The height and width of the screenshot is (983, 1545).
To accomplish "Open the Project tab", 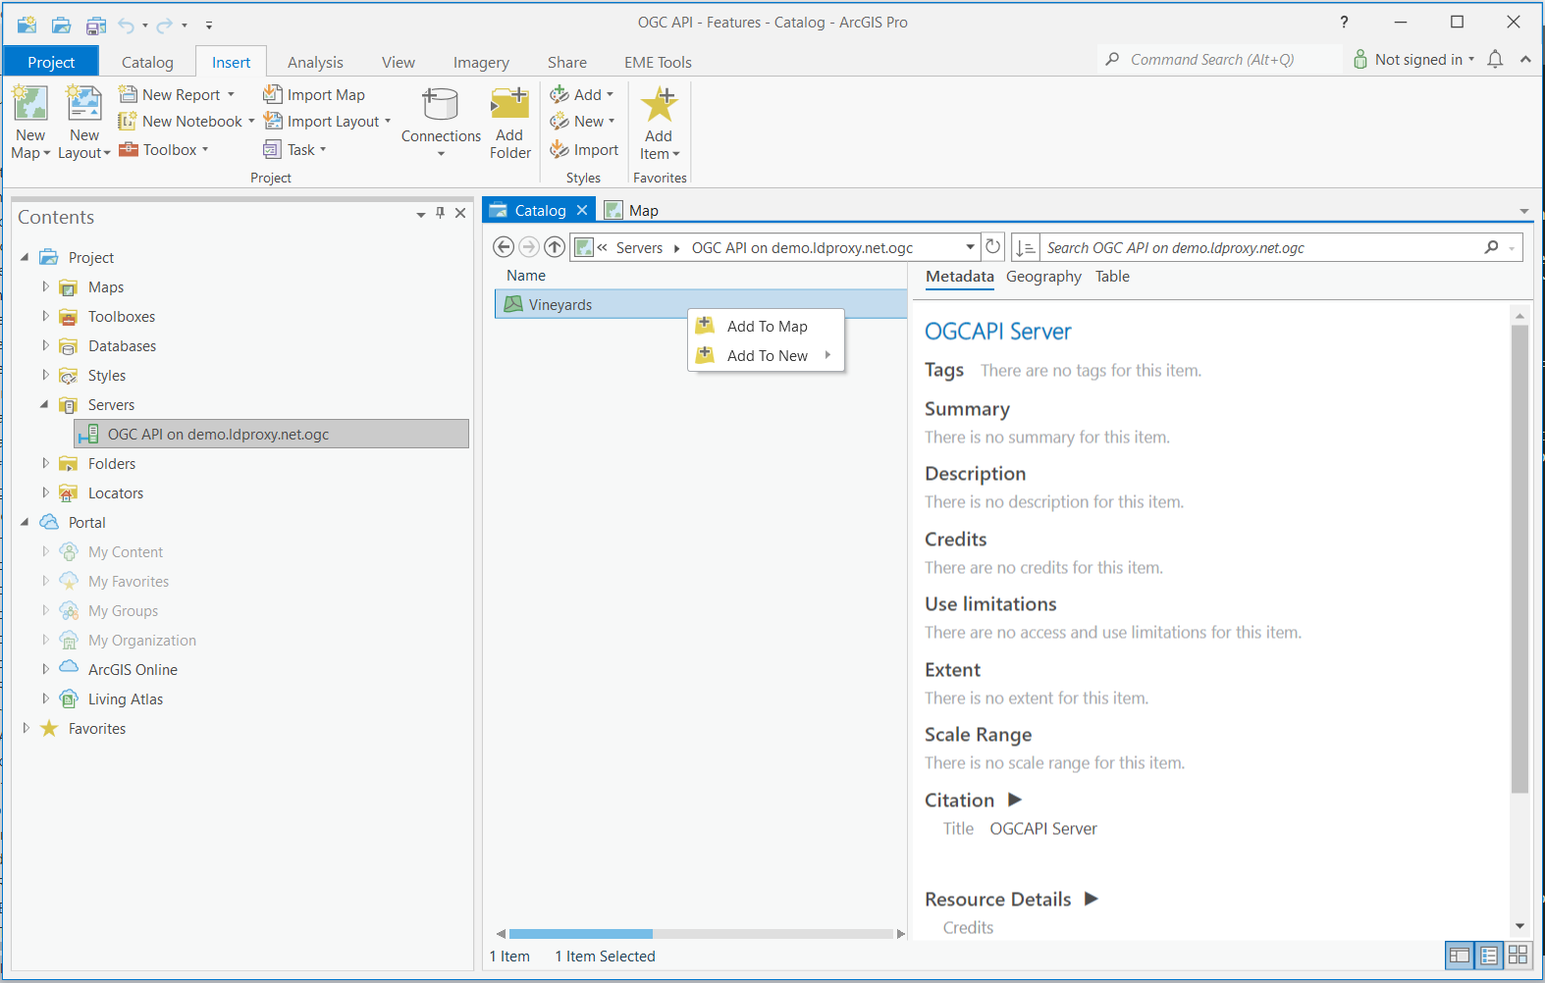I will [51, 62].
